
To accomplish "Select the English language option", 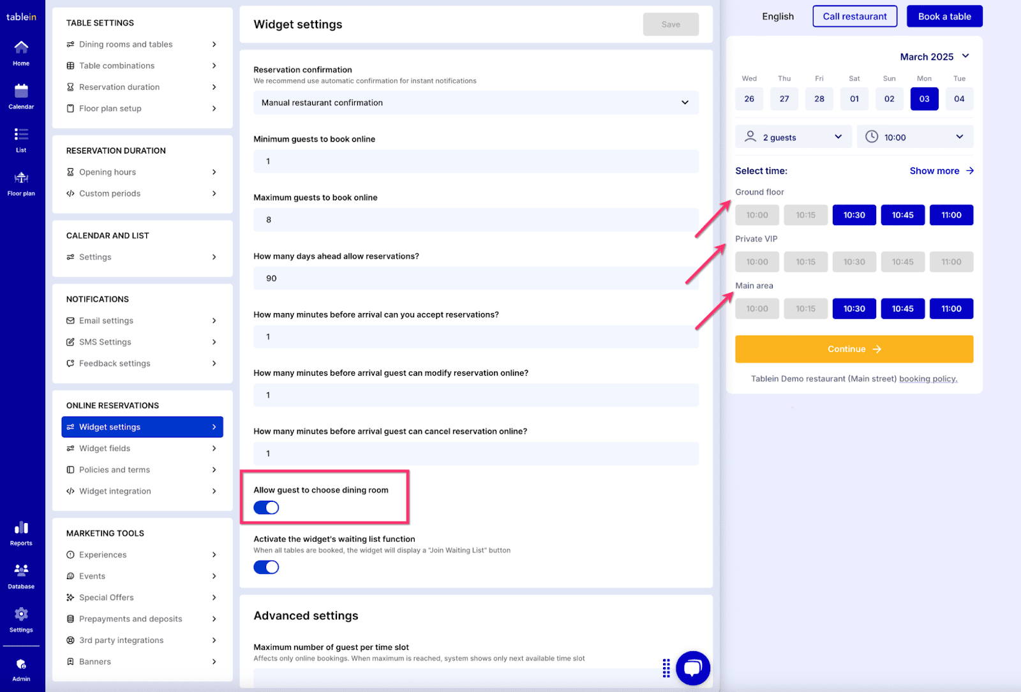I will pyautogui.click(x=778, y=17).
